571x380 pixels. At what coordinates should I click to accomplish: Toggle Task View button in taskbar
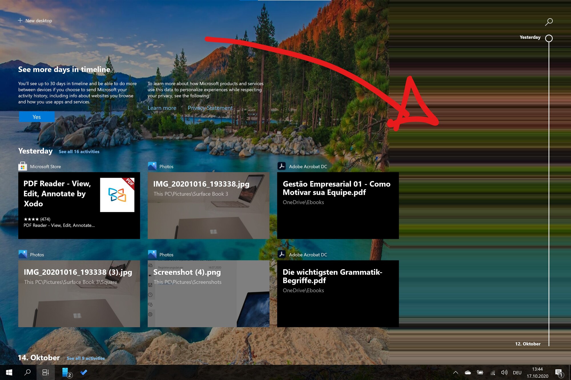pyautogui.click(x=46, y=372)
